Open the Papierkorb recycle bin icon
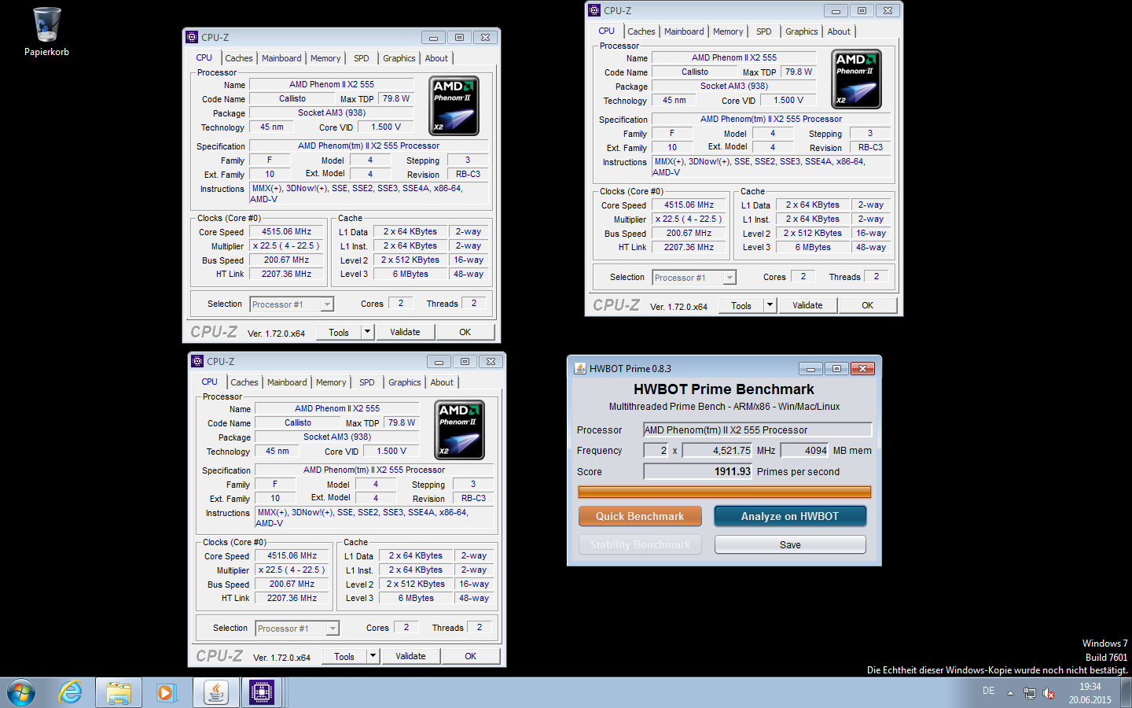The height and width of the screenshot is (708, 1132). pyautogui.click(x=46, y=31)
